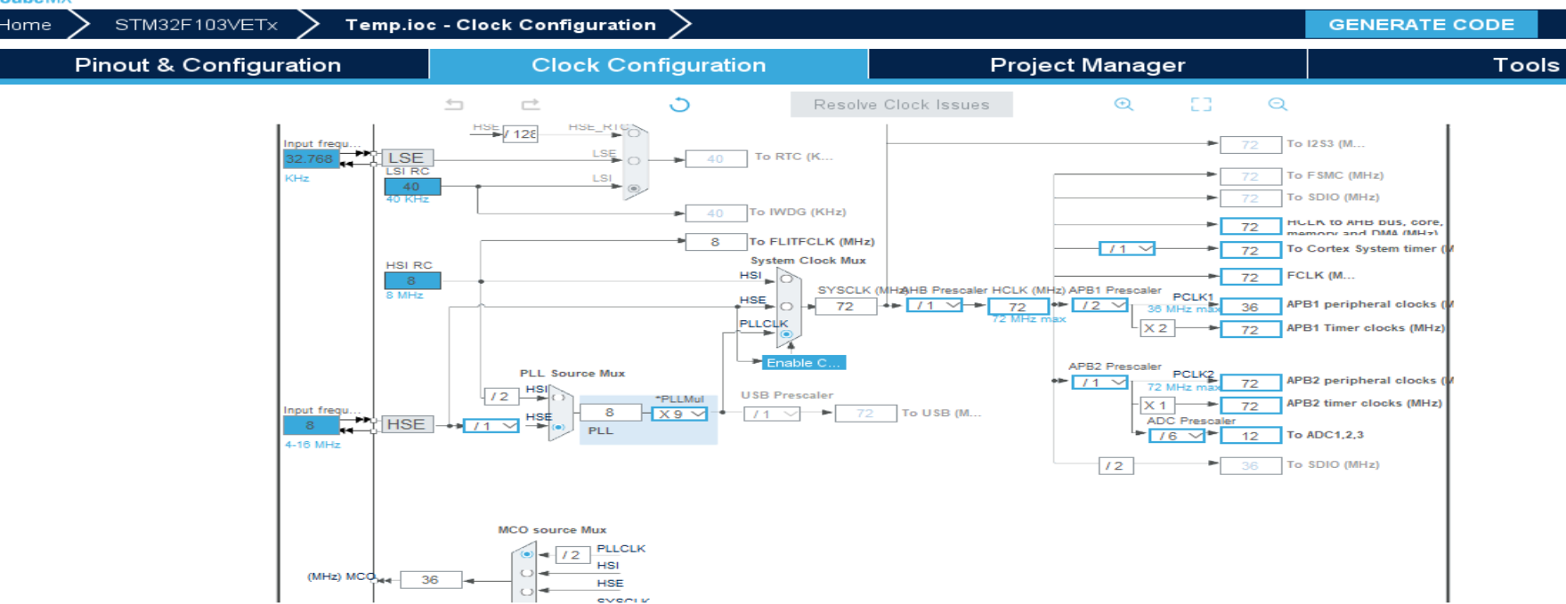The height and width of the screenshot is (604, 1566).
Task: Zoom in on the clock diagram
Action: pyautogui.click(x=1124, y=105)
